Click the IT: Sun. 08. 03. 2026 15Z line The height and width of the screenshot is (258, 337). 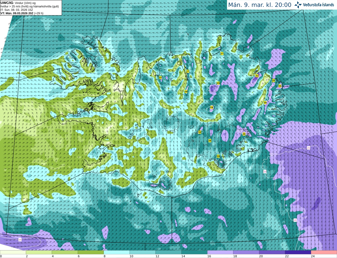(x=17, y=9)
